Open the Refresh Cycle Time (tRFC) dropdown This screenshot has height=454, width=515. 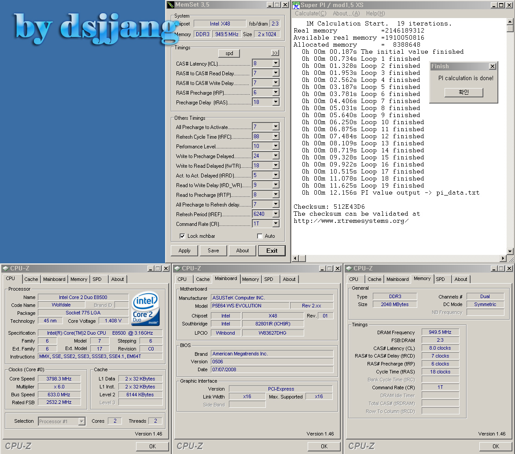[276, 137]
